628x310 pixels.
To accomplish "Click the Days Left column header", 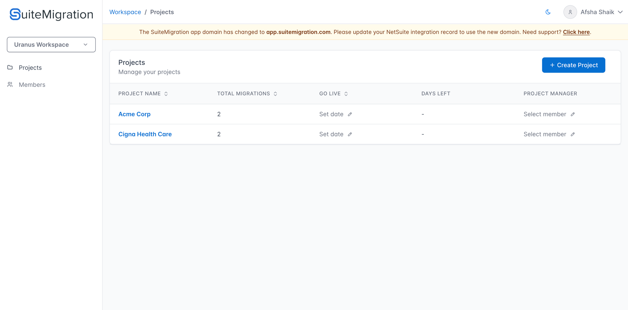I will (x=436, y=94).
